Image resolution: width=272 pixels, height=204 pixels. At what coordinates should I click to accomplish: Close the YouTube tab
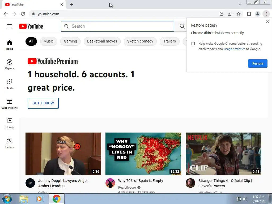[62, 5]
